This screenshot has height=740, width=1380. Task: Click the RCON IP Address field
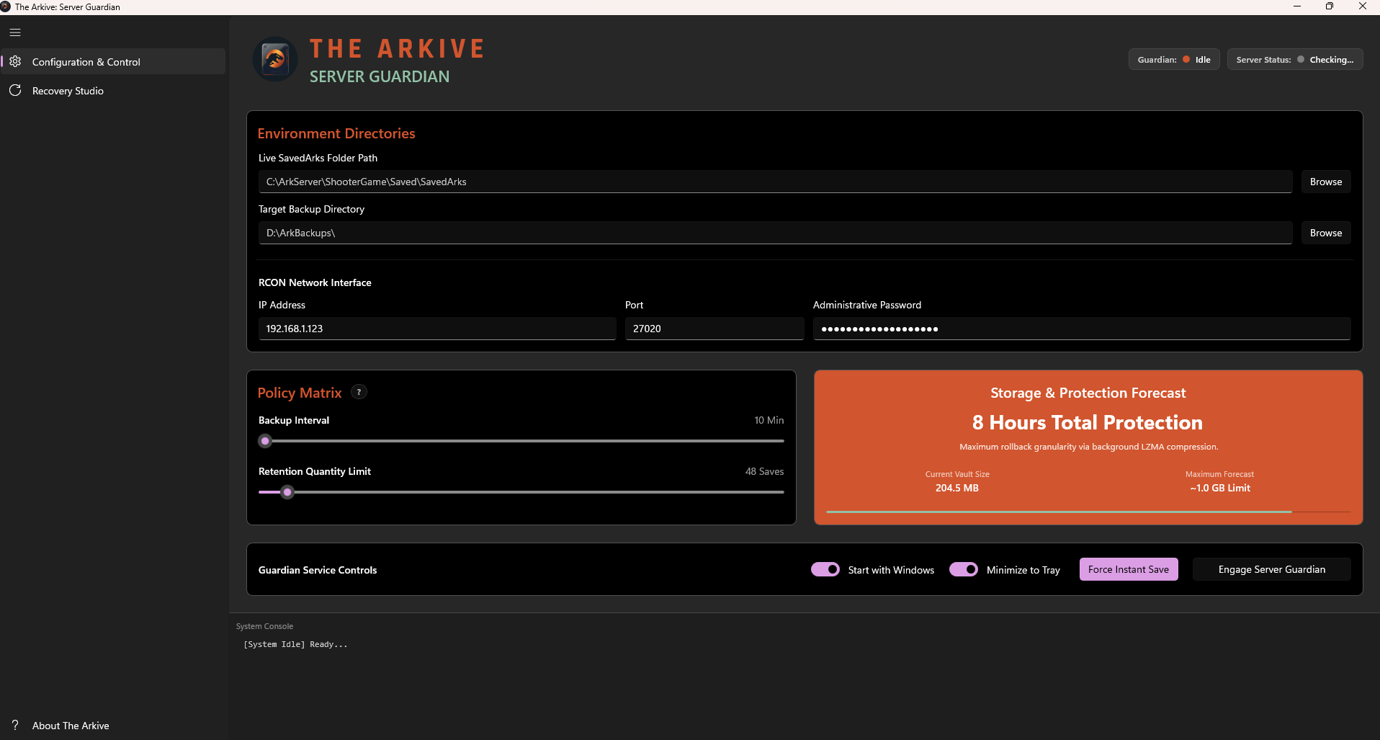[437, 329]
